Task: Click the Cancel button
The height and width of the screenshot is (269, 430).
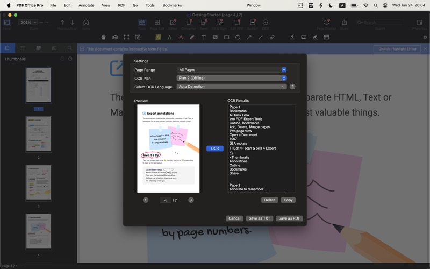Action: coord(234,218)
